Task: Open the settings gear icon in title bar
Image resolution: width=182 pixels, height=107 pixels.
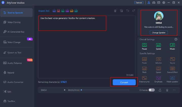Action: coord(164,3)
